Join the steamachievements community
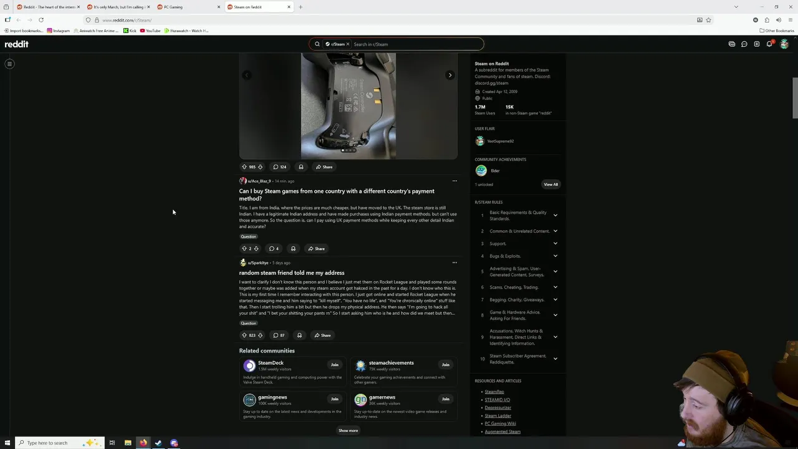798x449 pixels. (446, 365)
